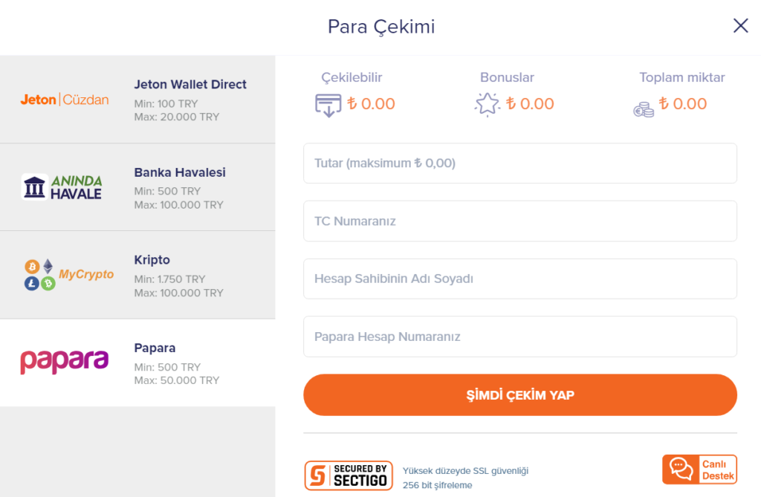Click the Secured by Sectigo badge
The image size is (761, 497).
349,475
